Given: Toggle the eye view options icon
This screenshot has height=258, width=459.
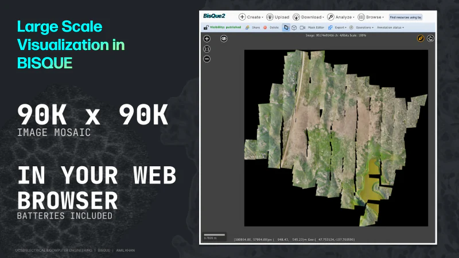Looking at the screenshot, I should [224, 38].
